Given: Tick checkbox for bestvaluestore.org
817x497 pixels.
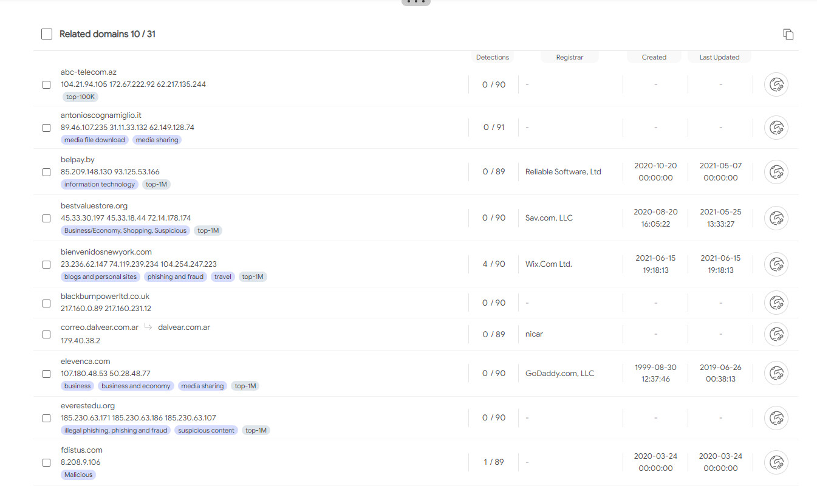Looking at the screenshot, I should tap(46, 218).
